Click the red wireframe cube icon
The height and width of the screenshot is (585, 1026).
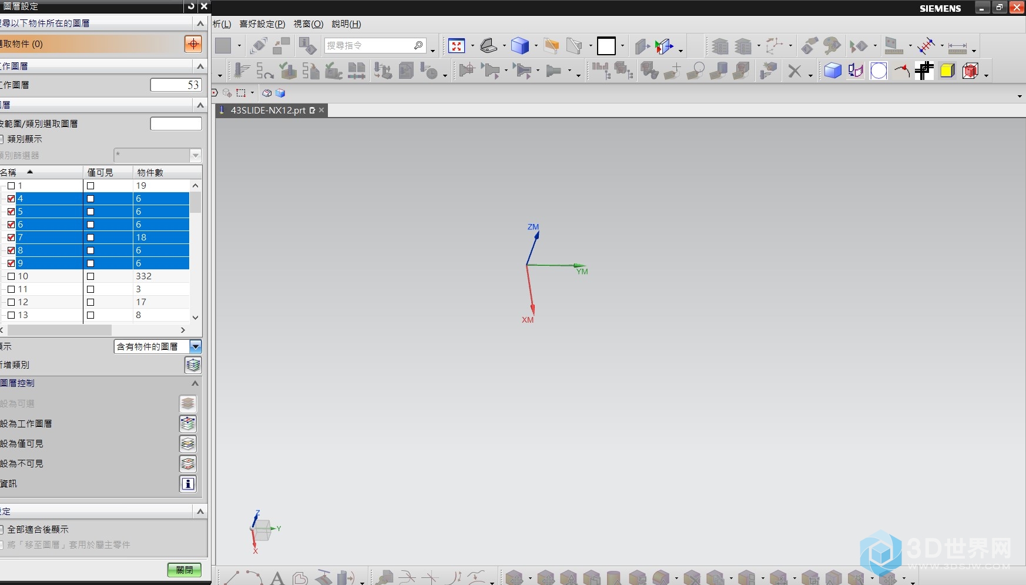click(971, 71)
